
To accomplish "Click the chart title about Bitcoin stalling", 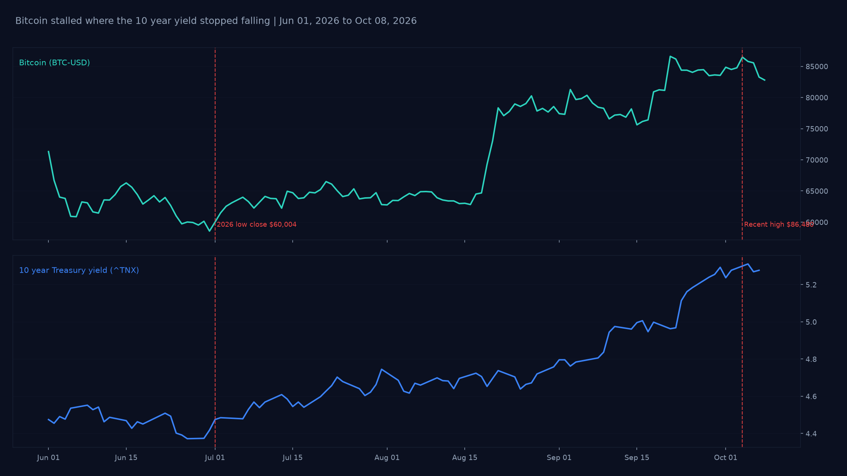I will [216, 21].
